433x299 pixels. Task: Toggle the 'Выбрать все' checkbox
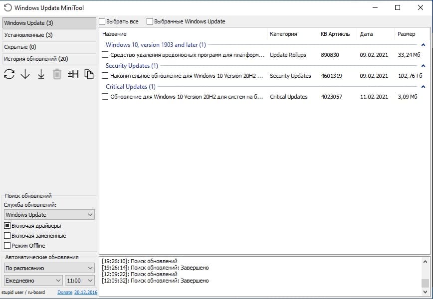click(102, 21)
